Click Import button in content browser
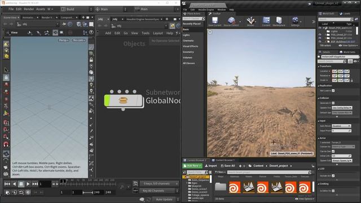The height and width of the screenshot is (203, 361). point(211,166)
